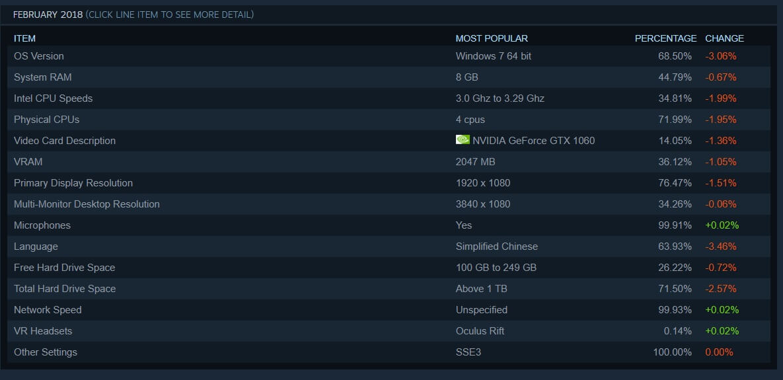783x380 pixels.
Task: Click the NVIDIA logo icon
Action: coord(463,140)
